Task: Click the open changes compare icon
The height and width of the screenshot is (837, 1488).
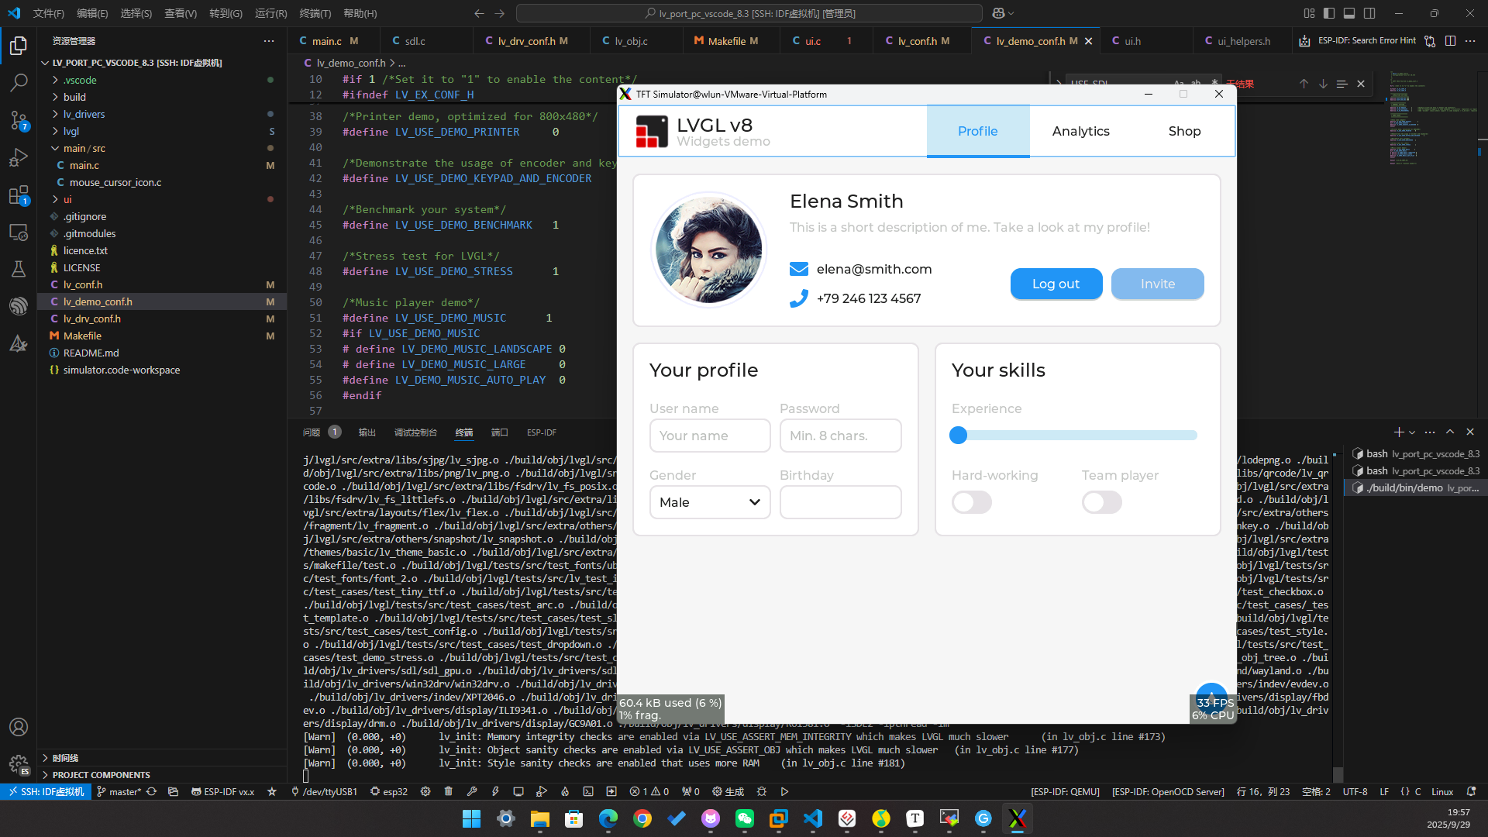Action: (1430, 41)
